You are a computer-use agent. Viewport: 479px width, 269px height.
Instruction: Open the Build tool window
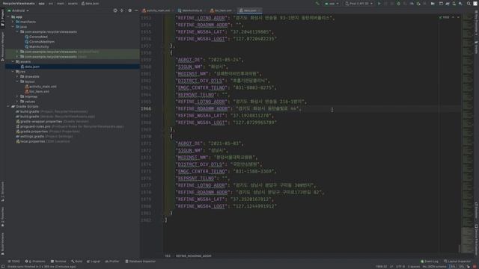tap(76, 262)
